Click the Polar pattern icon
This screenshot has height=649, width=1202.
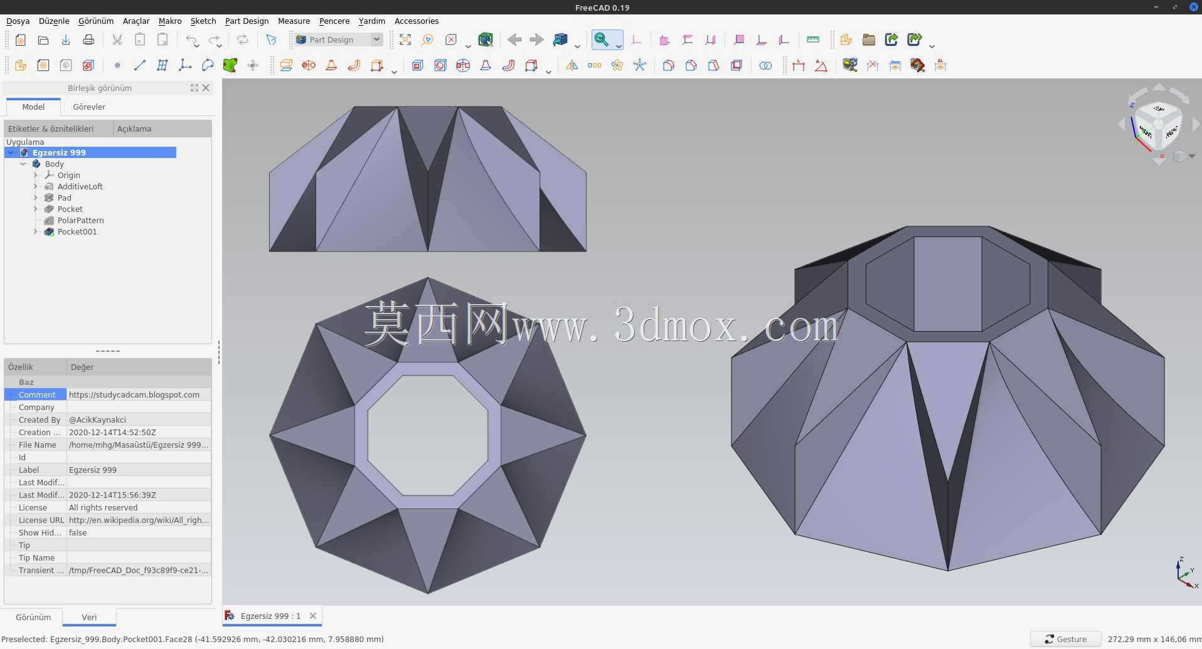point(617,65)
